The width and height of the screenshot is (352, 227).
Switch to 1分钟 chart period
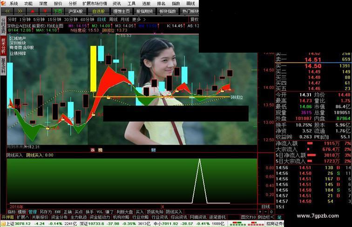[25, 20]
